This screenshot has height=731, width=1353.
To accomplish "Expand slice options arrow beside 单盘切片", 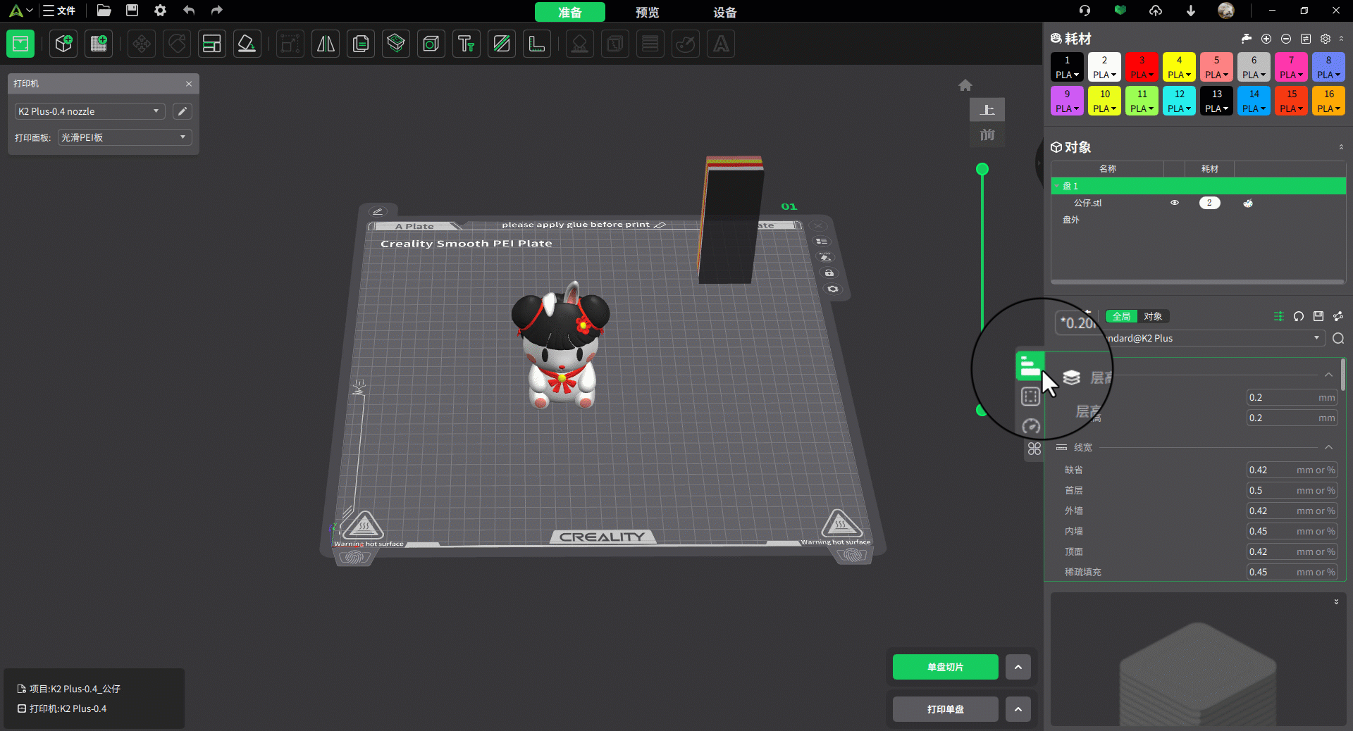I will click(x=1018, y=667).
